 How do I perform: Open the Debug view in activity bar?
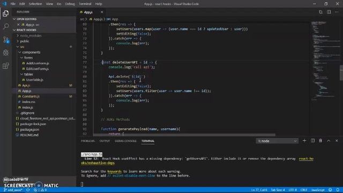pos(6,53)
